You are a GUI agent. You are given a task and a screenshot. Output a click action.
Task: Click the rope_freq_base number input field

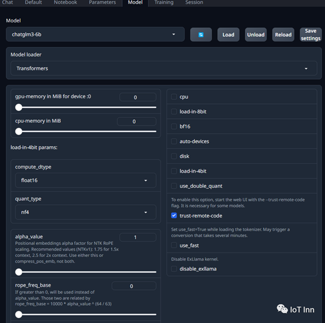[134, 286]
